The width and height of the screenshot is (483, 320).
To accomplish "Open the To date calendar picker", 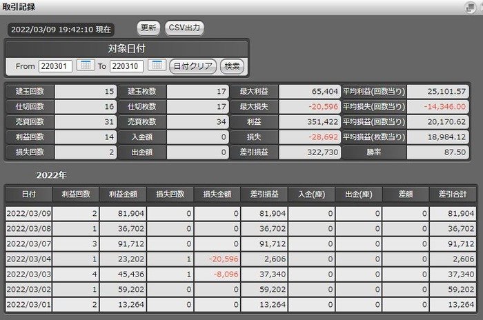I will click(x=157, y=65).
